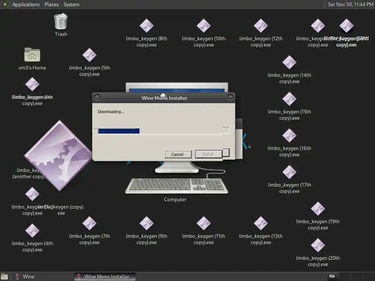Click the left window menu button of installer
The height and width of the screenshot is (281, 375).
pyautogui.click(x=97, y=97)
